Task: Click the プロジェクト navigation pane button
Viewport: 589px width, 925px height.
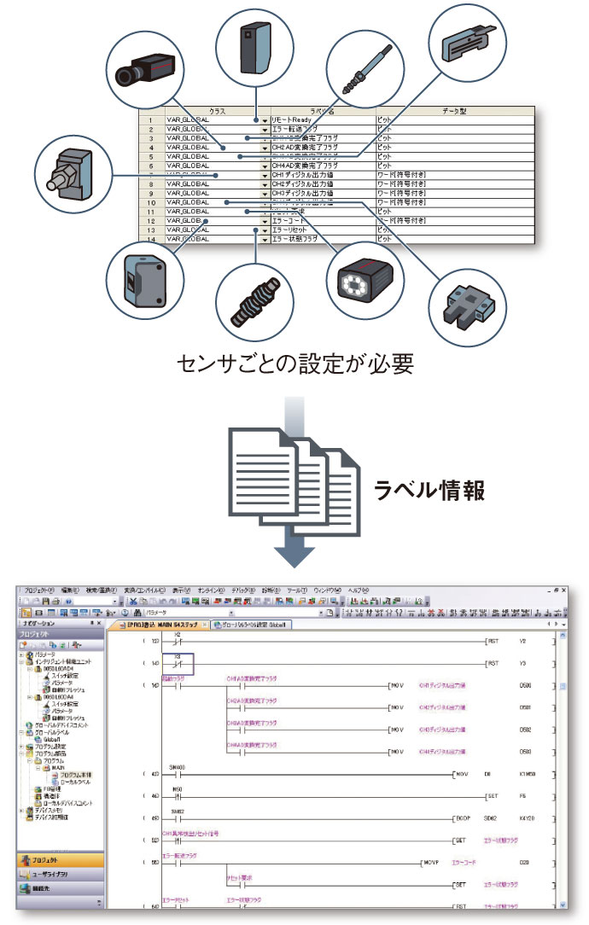Action: [x=61, y=860]
